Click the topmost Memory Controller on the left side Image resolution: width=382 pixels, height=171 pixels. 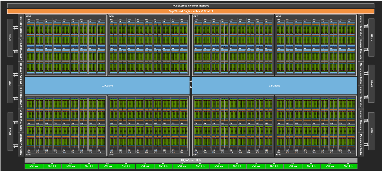pyautogui.click(x=21, y=26)
